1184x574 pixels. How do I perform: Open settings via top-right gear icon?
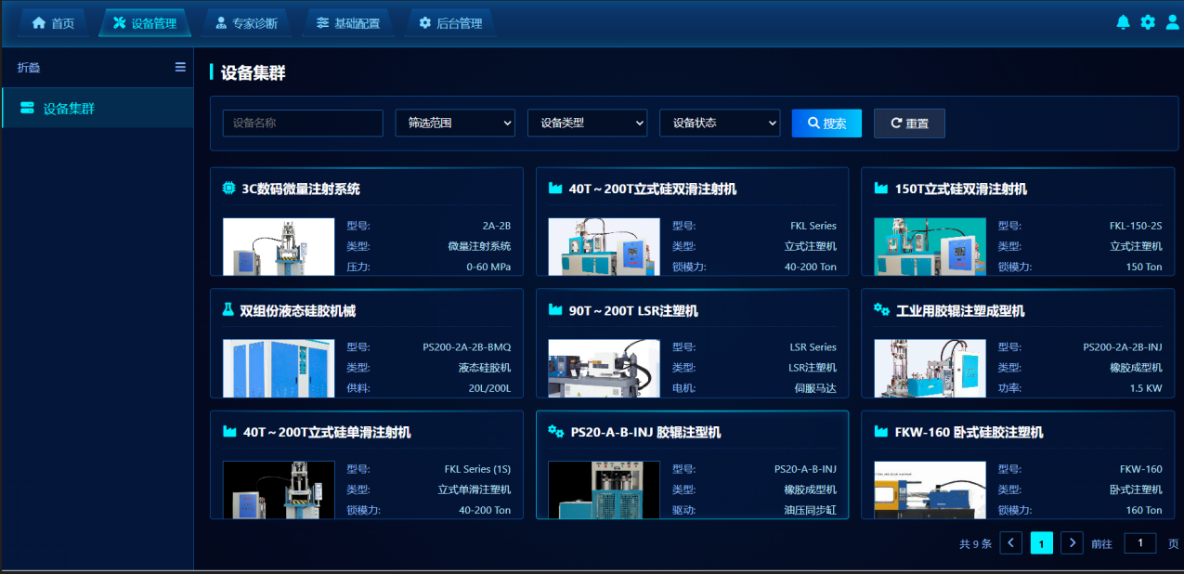point(1148,22)
